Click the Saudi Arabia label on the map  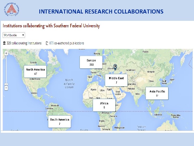(x=118, y=93)
